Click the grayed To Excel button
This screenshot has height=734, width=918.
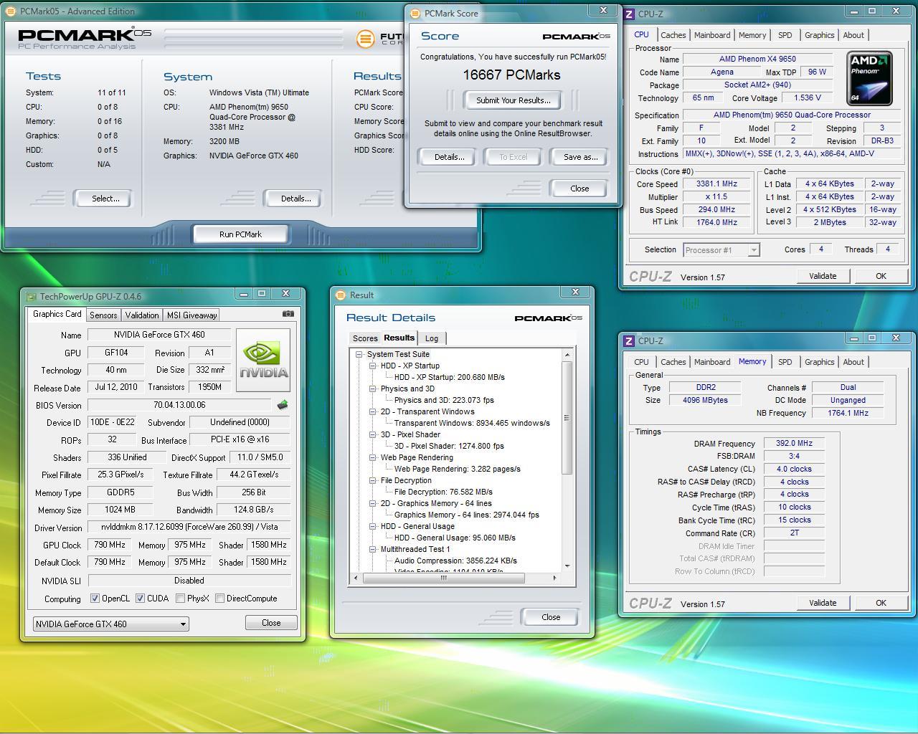513,157
